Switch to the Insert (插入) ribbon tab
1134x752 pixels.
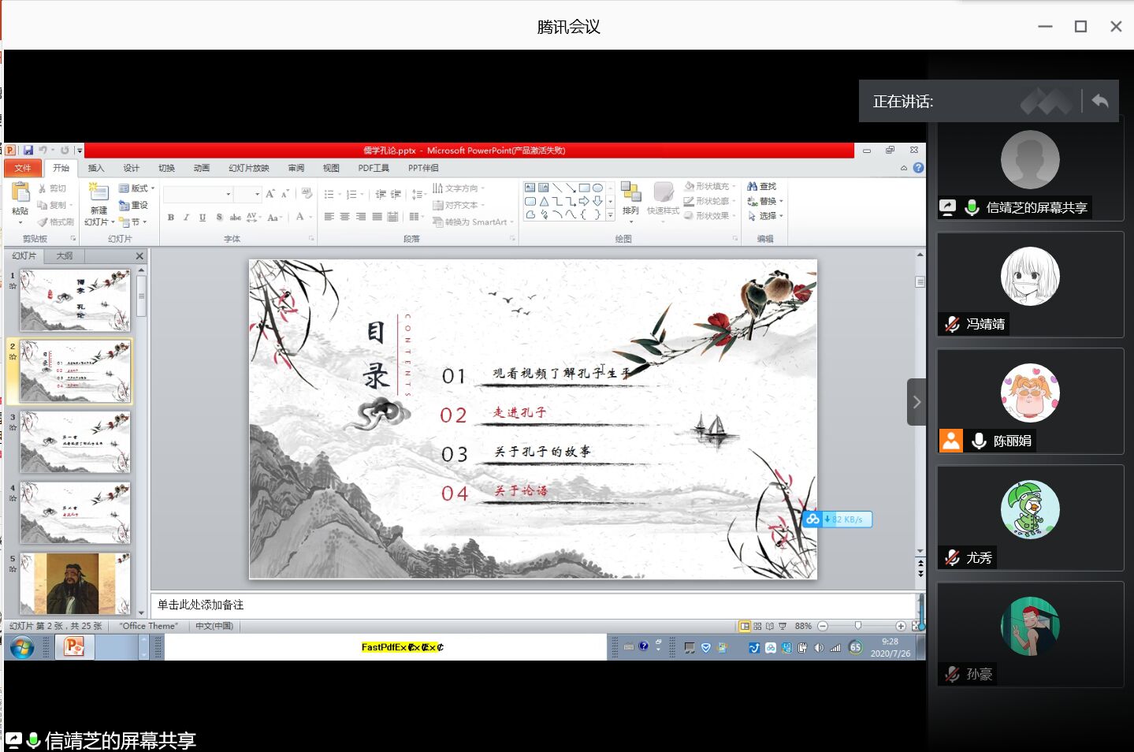click(x=96, y=168)
